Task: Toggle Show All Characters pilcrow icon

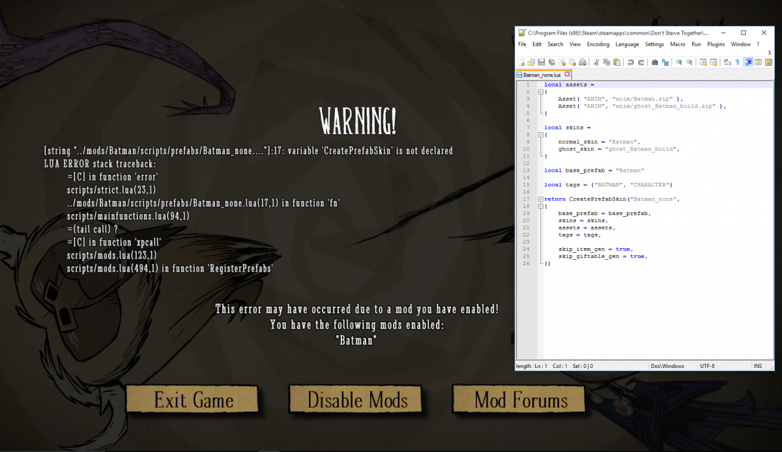Action: [x=737, y=63]
